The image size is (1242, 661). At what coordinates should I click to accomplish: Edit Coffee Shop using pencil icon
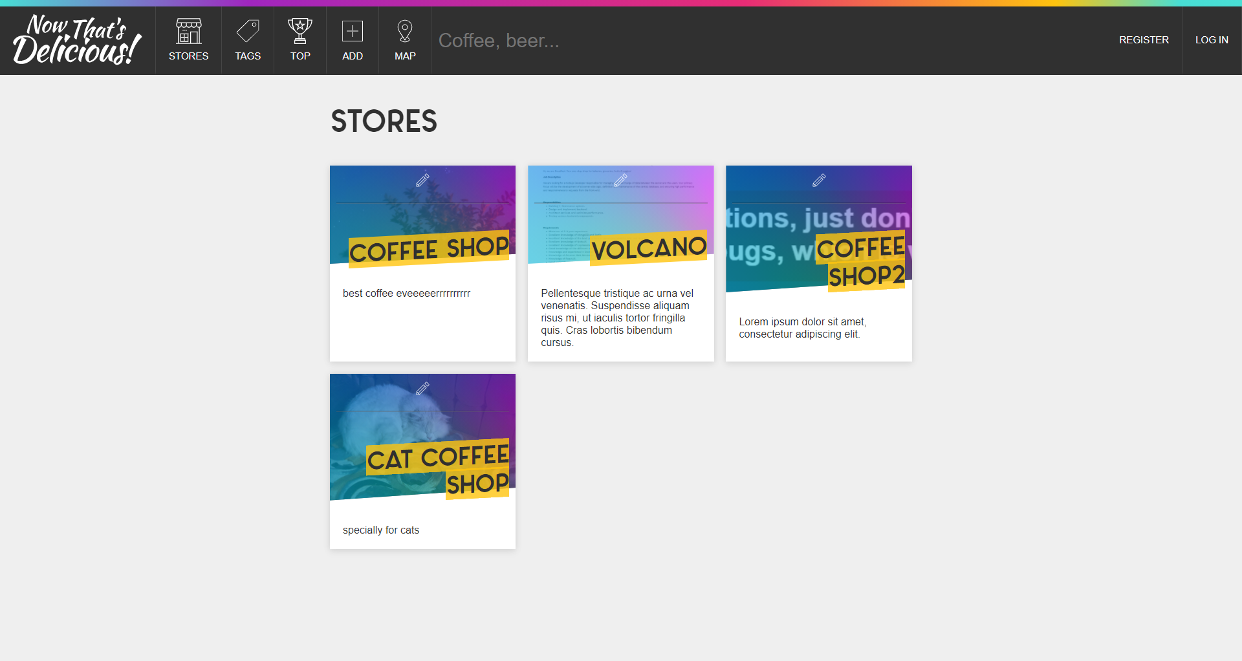click(422, 180)
